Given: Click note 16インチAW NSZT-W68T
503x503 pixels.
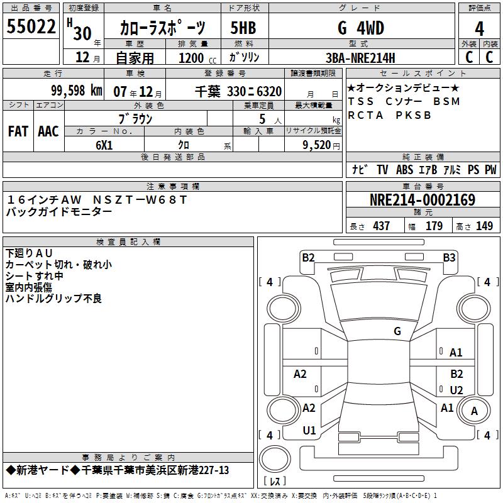Looking at the screenshot, I should (x=97, y=200).
